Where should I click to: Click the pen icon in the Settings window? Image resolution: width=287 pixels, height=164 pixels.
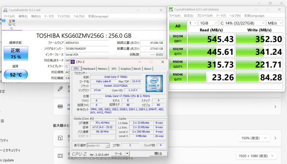[x=60, y=89]
